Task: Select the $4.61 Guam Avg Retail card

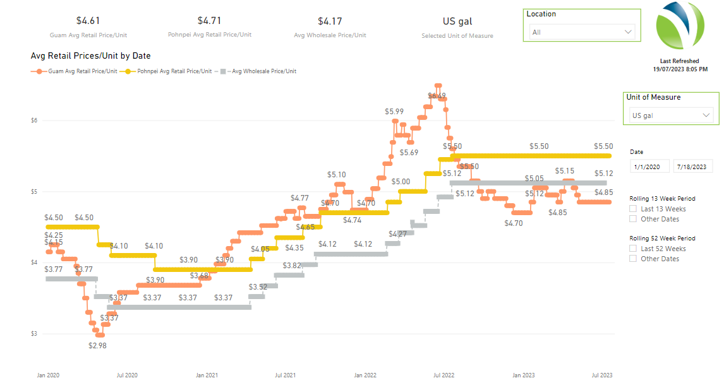Action: (x=88, y=27)
